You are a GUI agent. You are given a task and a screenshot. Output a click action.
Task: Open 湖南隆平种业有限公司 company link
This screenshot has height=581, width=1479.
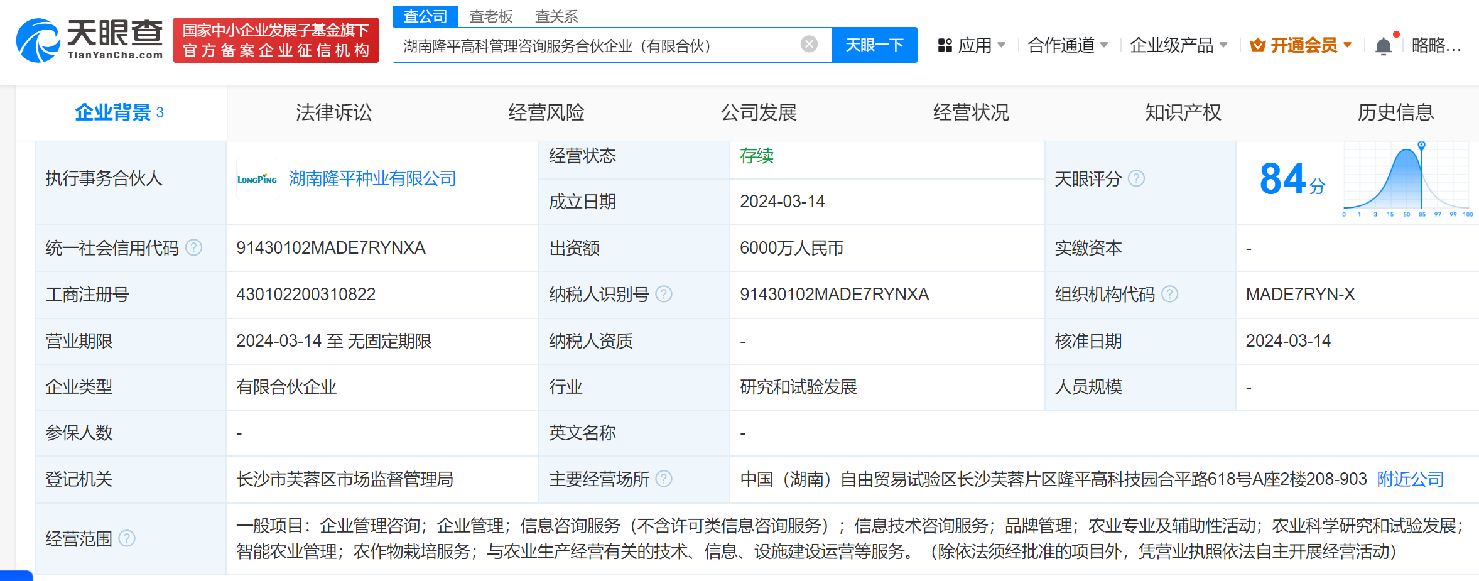(x=372, y=179)
